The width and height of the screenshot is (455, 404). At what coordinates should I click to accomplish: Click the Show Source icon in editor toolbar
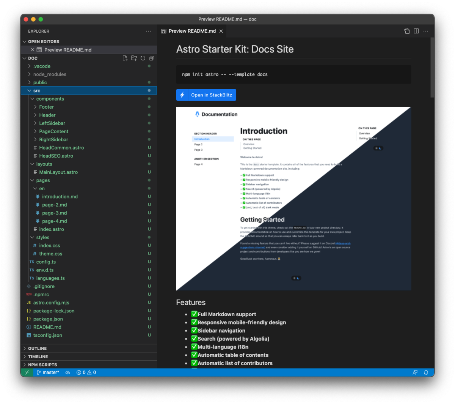(x=407, y=31)
